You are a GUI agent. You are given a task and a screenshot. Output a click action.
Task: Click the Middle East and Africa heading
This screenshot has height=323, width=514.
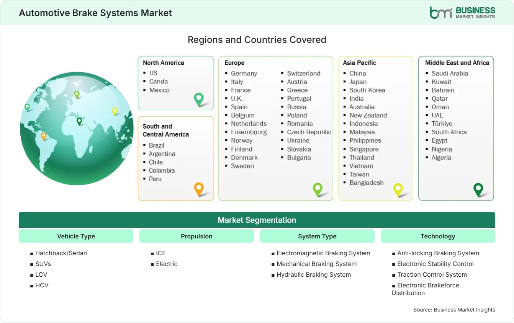(457, 63)
